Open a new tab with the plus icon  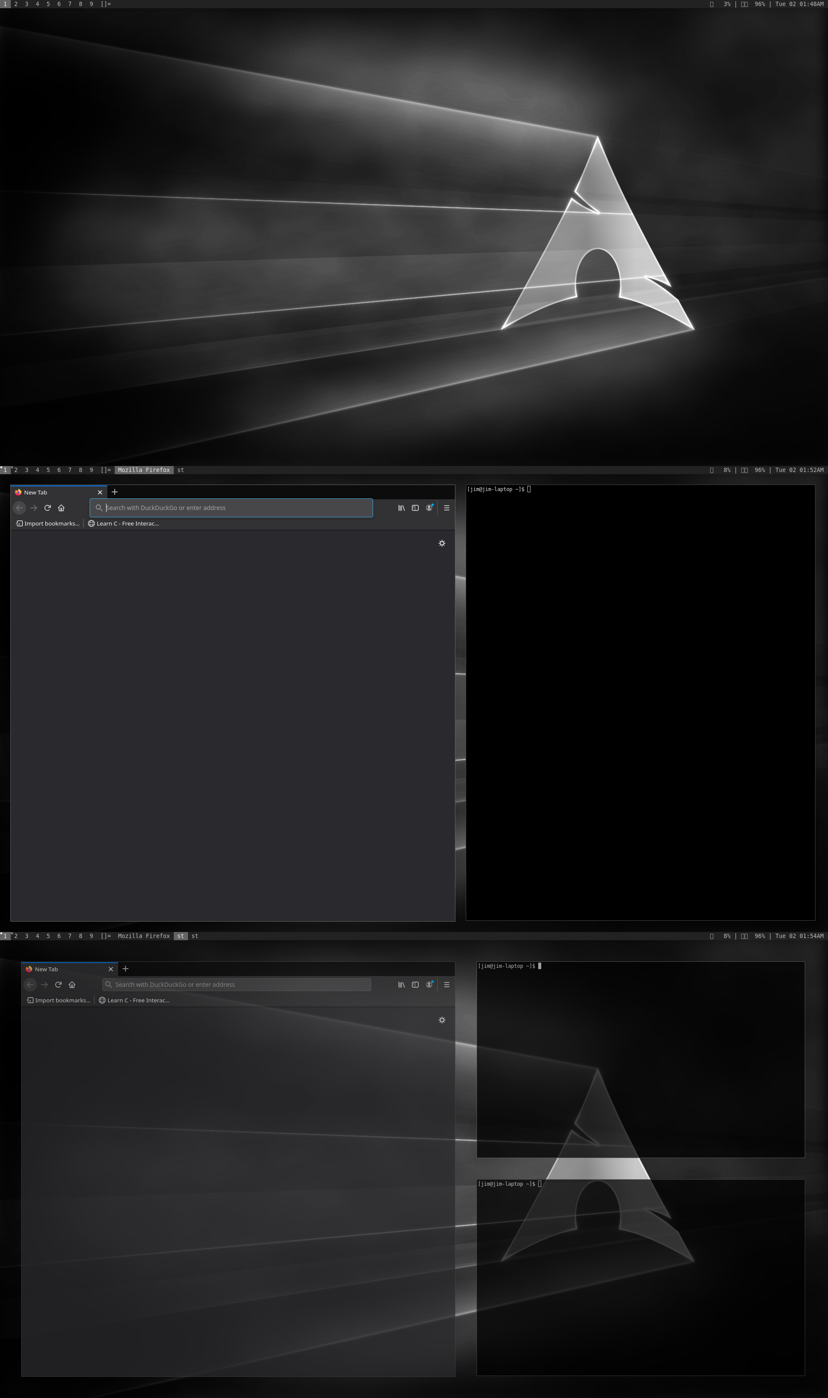tap(115, 492)
